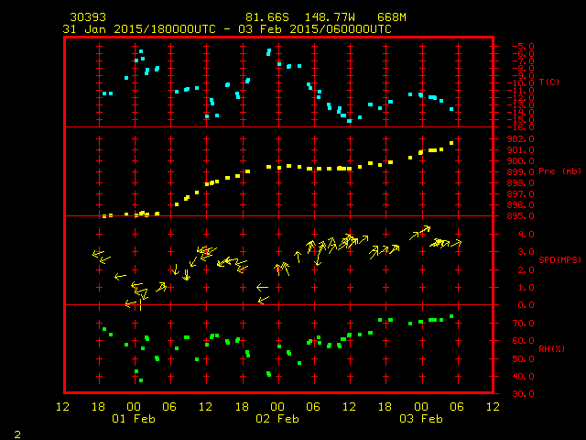Click the 900.0 pressure tick value
Screen dimensions: 586x440
click(521, 161)
